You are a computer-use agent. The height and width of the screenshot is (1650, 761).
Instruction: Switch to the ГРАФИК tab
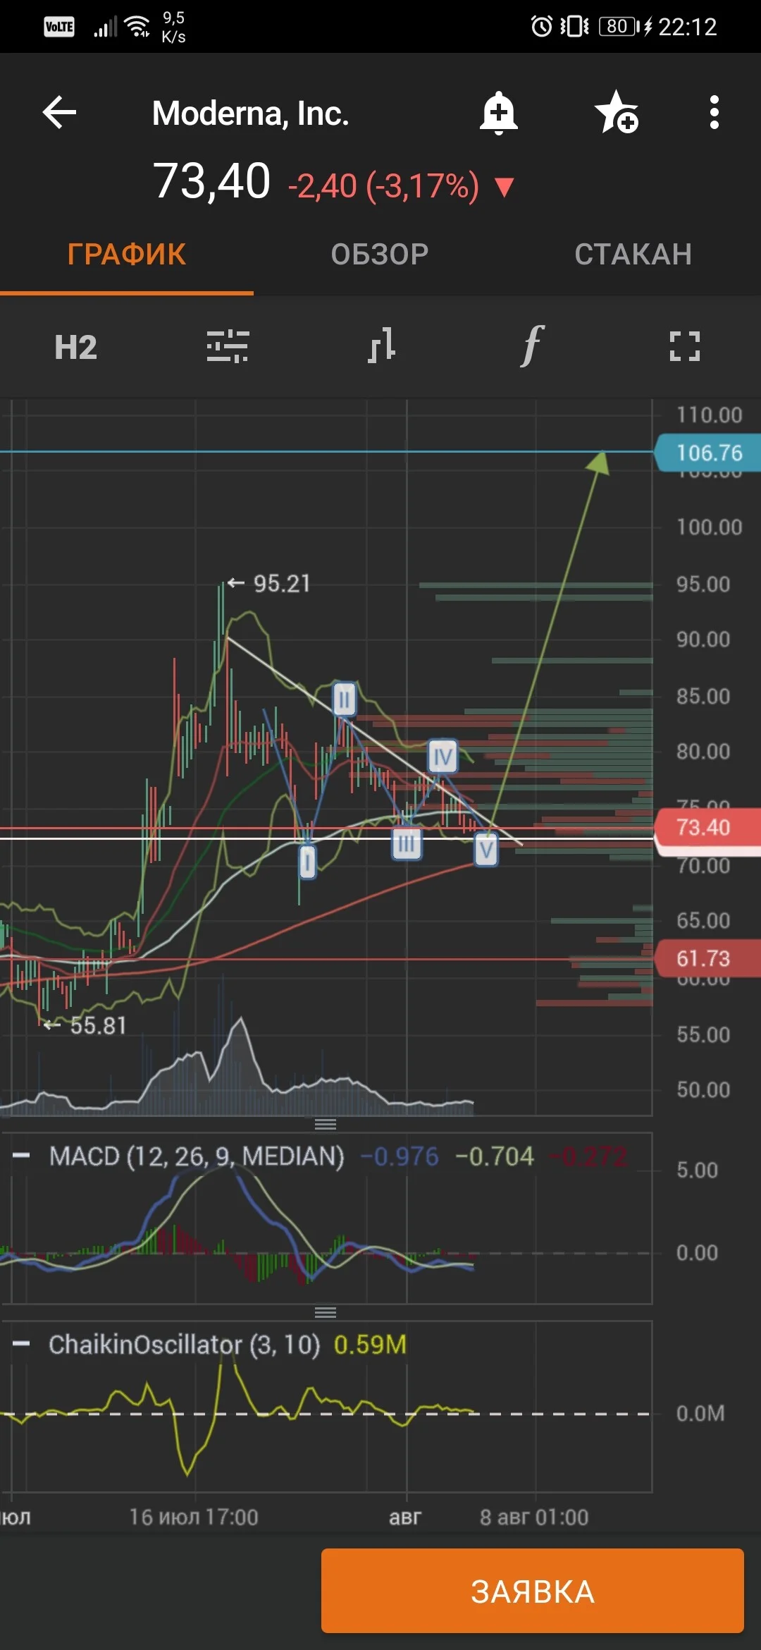click(127, 255)
